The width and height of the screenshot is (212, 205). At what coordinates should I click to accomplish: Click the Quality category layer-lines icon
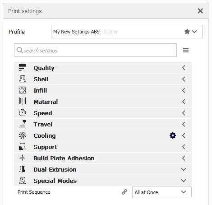click(22, 68)
